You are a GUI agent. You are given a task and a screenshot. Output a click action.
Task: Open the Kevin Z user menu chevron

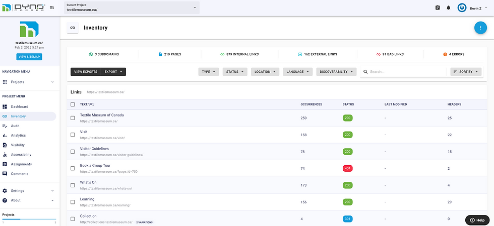pos(486,8)
